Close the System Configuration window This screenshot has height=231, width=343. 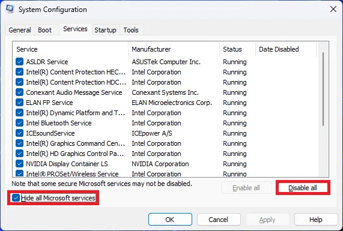[333, 9]
